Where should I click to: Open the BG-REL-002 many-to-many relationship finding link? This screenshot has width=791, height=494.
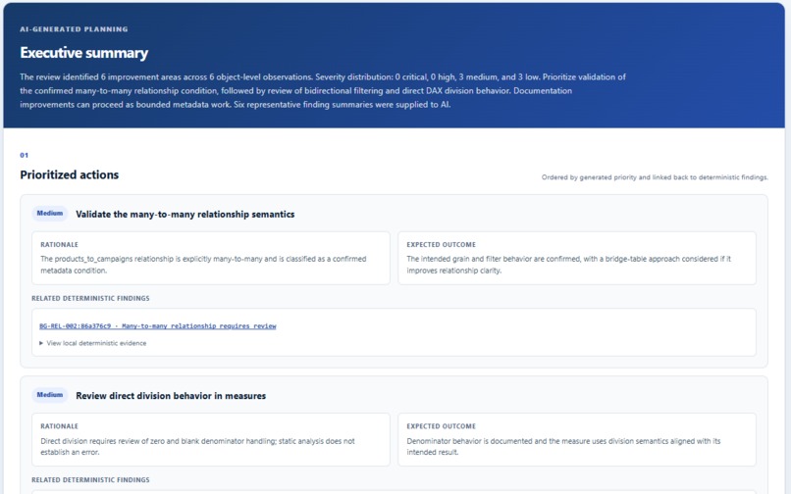[158, 326]
